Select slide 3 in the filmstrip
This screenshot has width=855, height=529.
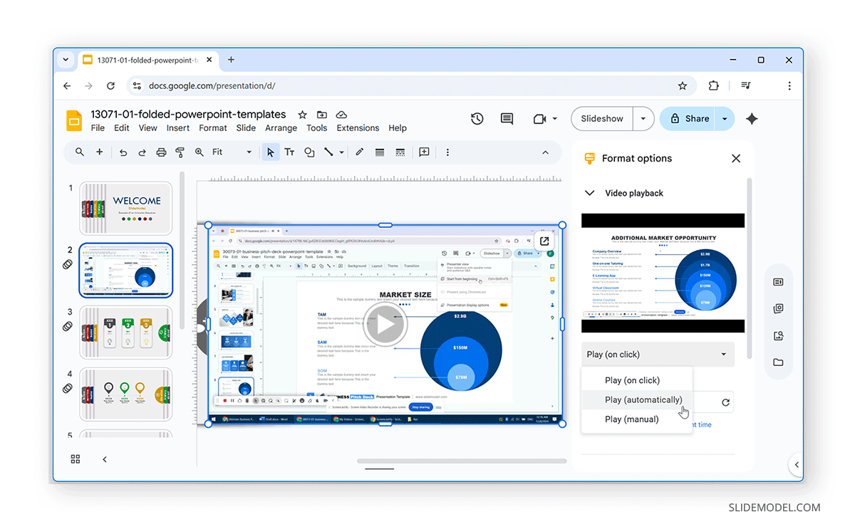tap(125, 332)
